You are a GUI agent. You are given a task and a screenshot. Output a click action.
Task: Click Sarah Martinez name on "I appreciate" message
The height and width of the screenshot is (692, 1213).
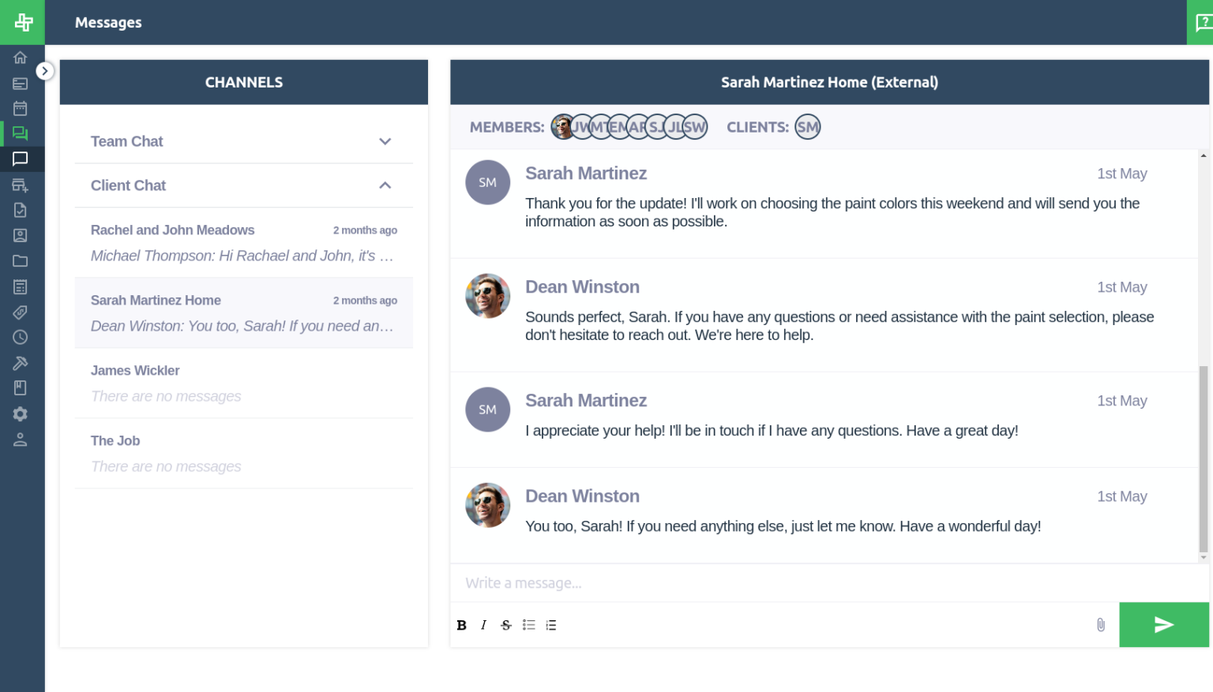coord(586,401)
